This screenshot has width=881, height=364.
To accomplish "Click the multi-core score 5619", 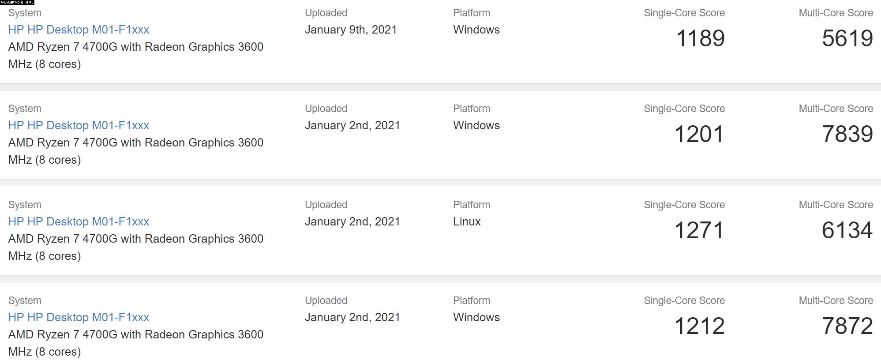I will (x=847, y=38).
